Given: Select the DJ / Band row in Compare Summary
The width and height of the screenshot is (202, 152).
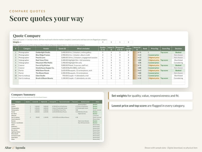Looking at the screenshot, I should (x=57, y=114).
